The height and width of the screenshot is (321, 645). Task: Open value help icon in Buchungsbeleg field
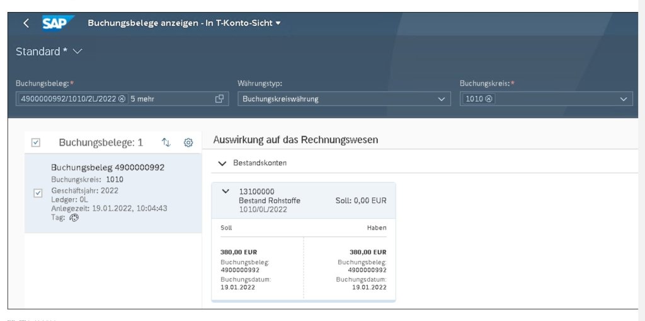click(x=219, y=99)
